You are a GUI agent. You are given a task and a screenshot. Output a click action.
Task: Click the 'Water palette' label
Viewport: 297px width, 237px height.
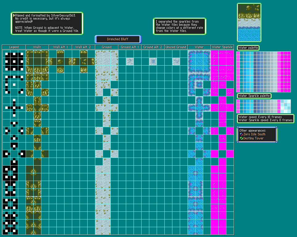(x=248, y=48)
